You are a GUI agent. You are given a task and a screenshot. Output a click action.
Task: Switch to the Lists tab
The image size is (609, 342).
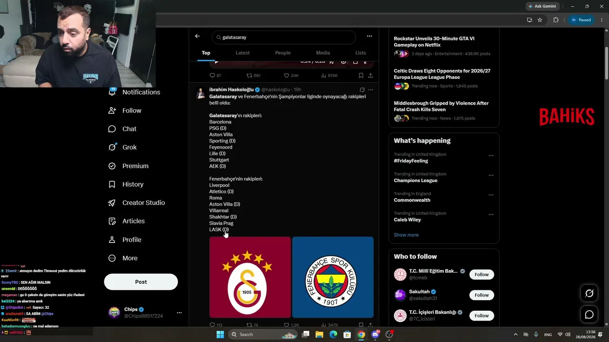coord(361,53)
